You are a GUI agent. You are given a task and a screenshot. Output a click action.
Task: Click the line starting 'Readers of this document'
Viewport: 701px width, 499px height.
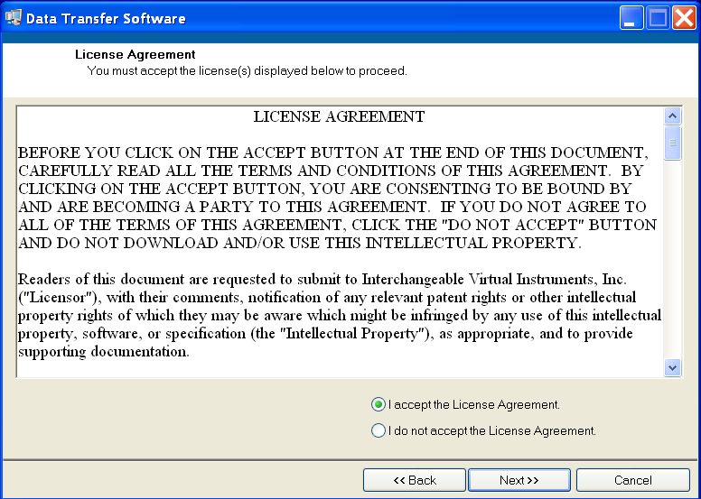tap(322, 279)
